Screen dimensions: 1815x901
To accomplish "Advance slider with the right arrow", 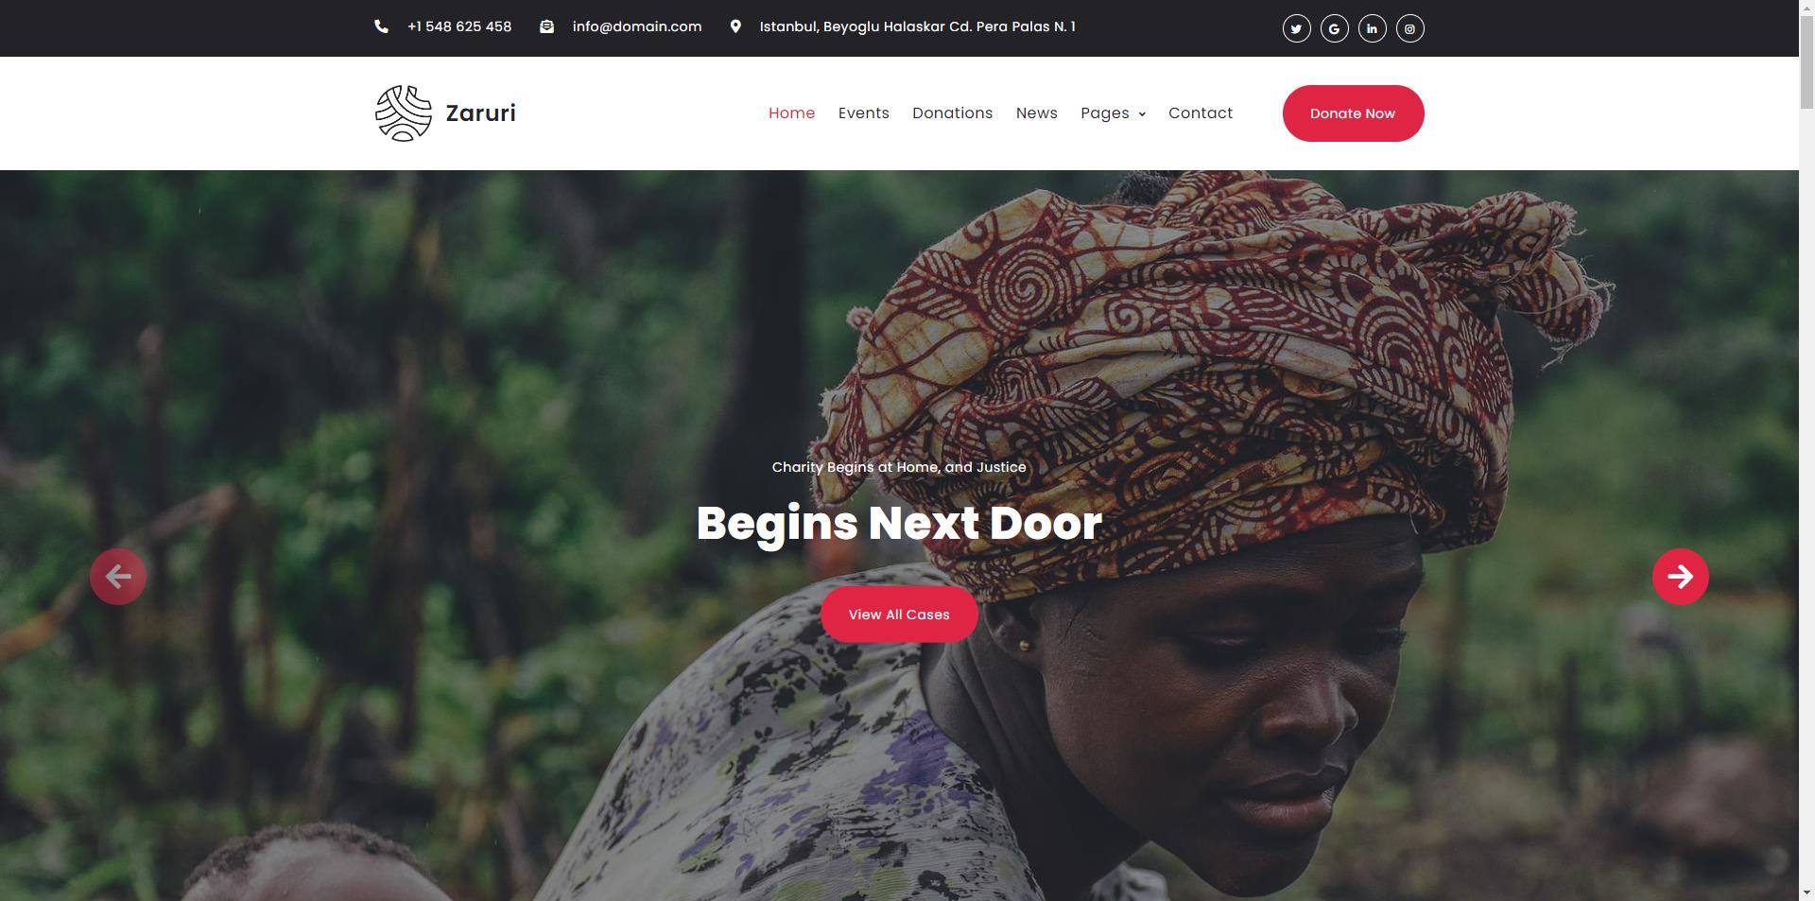I will point(1680,577).
